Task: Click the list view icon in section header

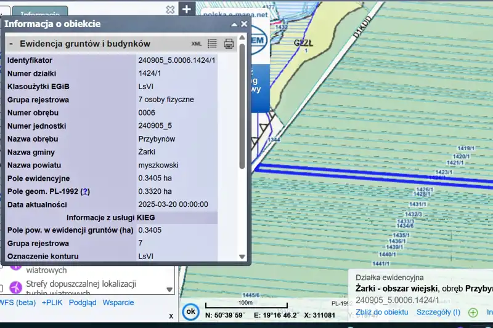Action: [x=212, y=44]
